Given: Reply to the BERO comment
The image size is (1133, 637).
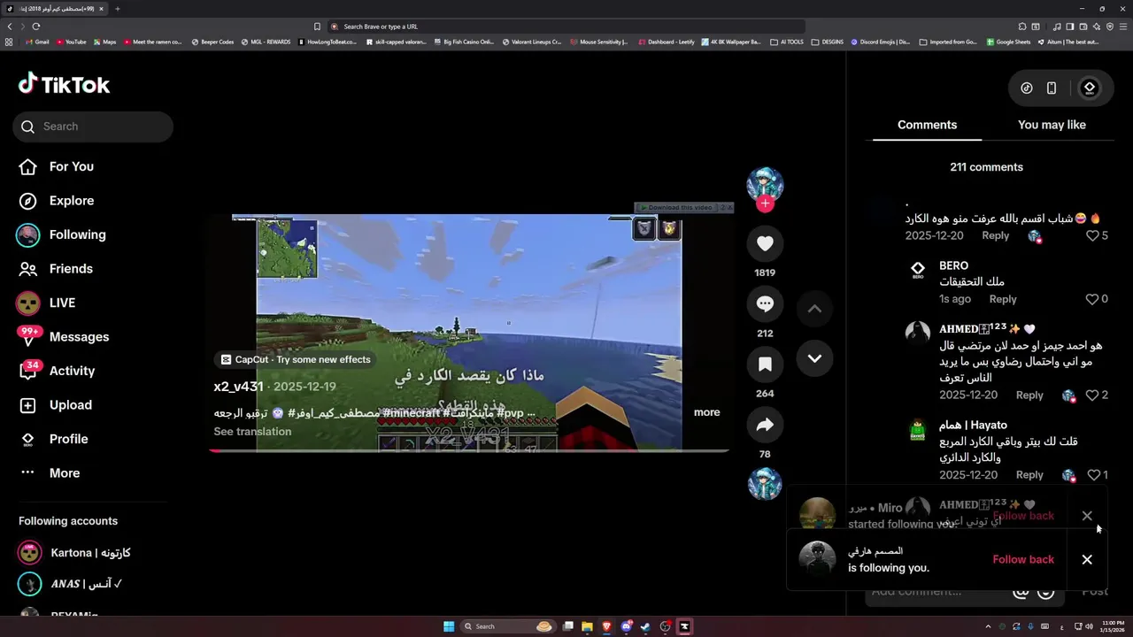Looking at the screenshot, I should [x=1002, y=299].
